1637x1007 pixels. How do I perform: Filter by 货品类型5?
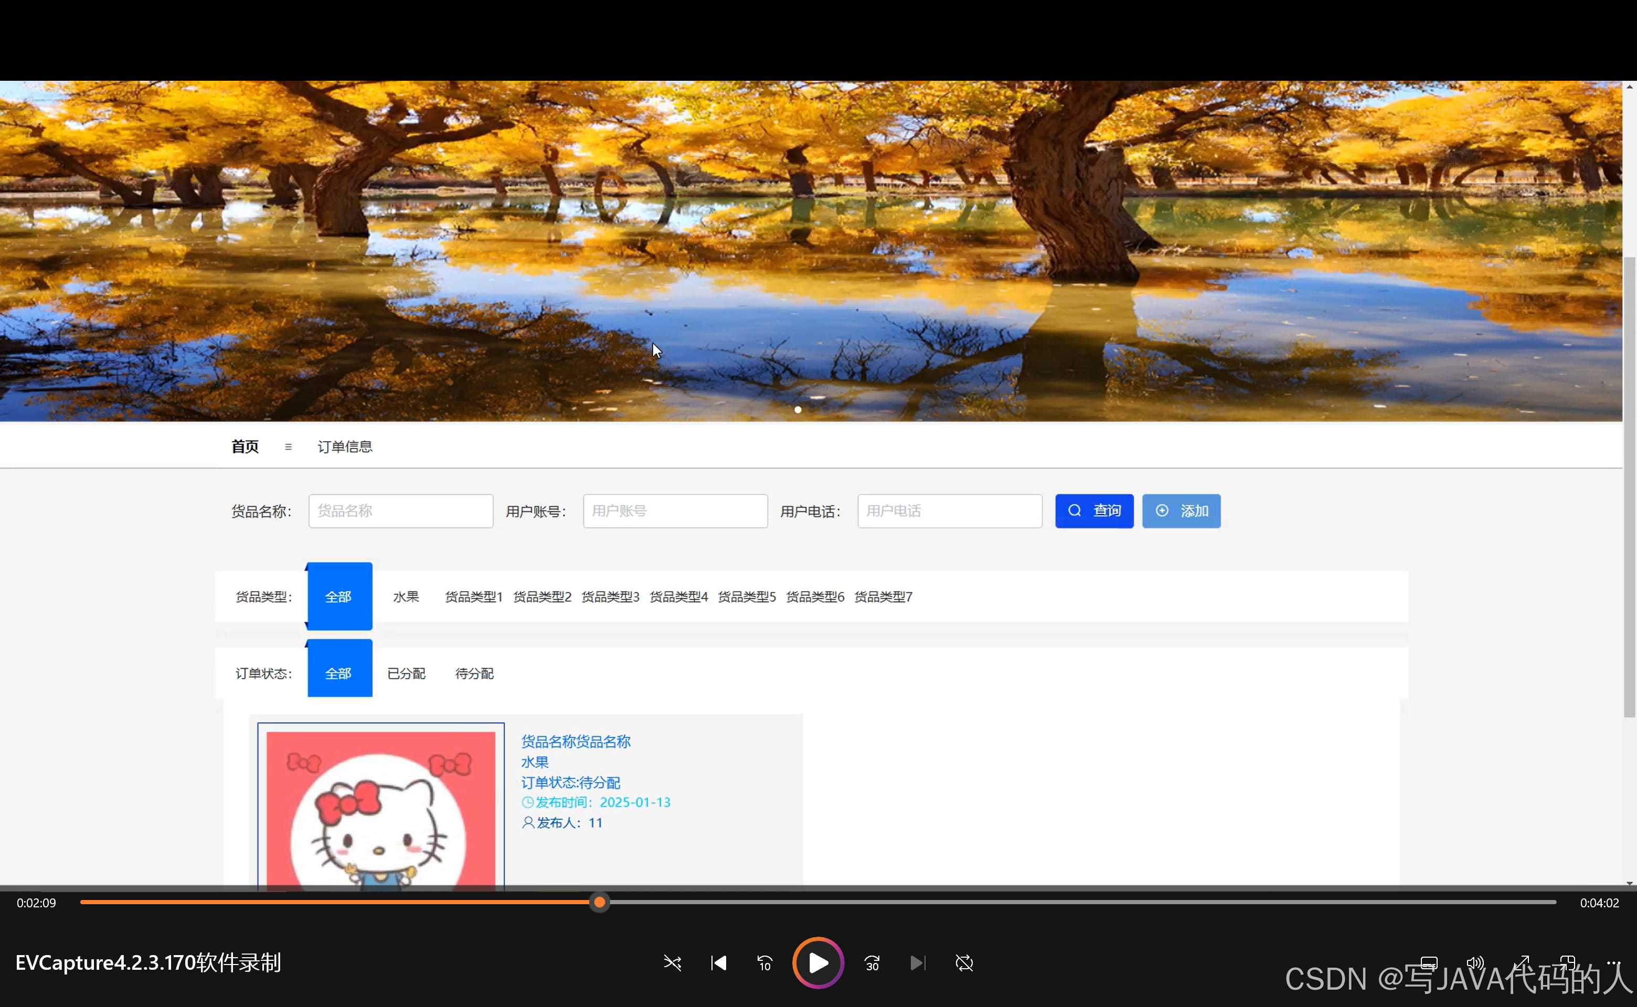coord(747,597)
